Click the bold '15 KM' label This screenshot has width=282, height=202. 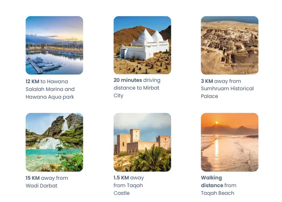(x=32, y=178)
